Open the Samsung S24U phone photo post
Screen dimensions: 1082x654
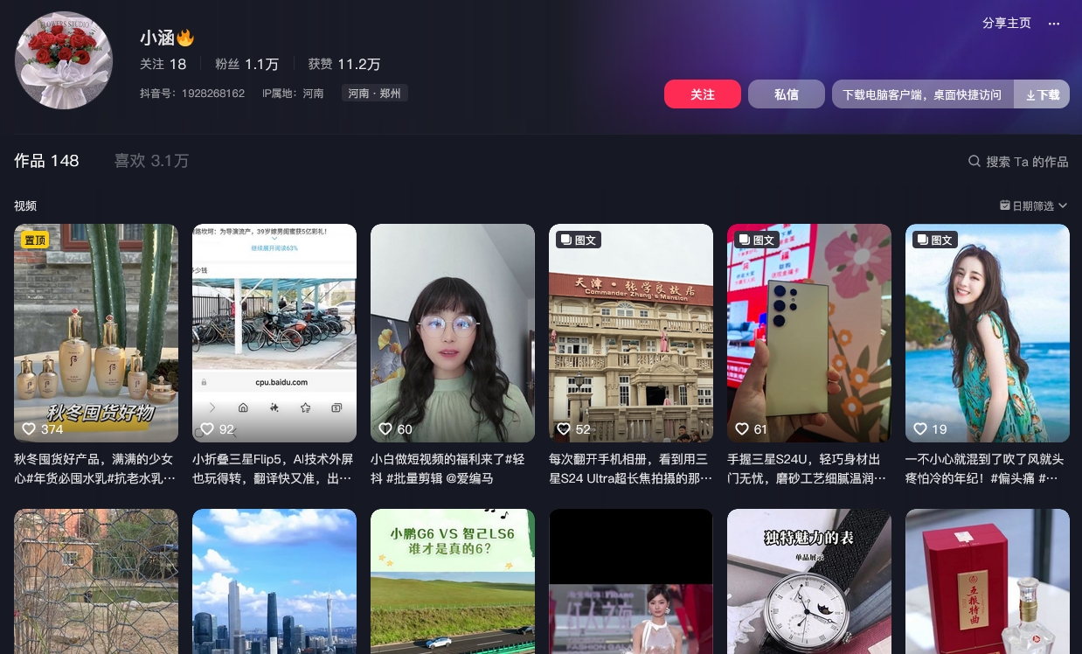coord(809,333)
